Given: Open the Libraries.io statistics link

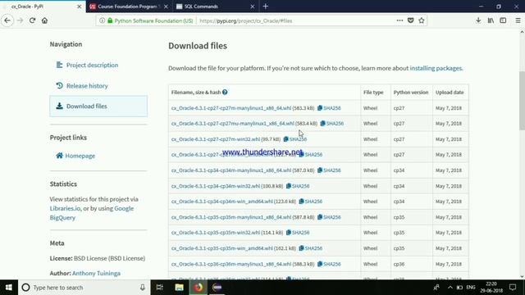Looking at the screenshot, I should 65,208.
